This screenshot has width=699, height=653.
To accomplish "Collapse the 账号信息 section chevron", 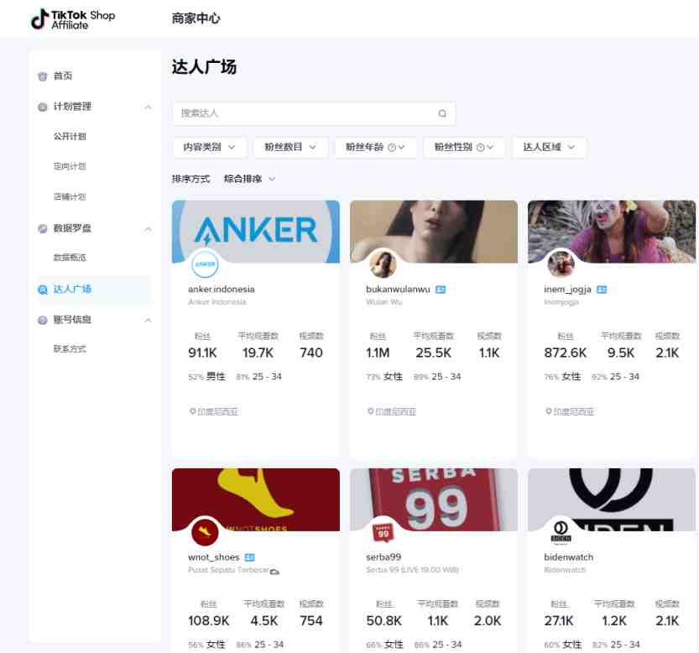I will 148,321.
